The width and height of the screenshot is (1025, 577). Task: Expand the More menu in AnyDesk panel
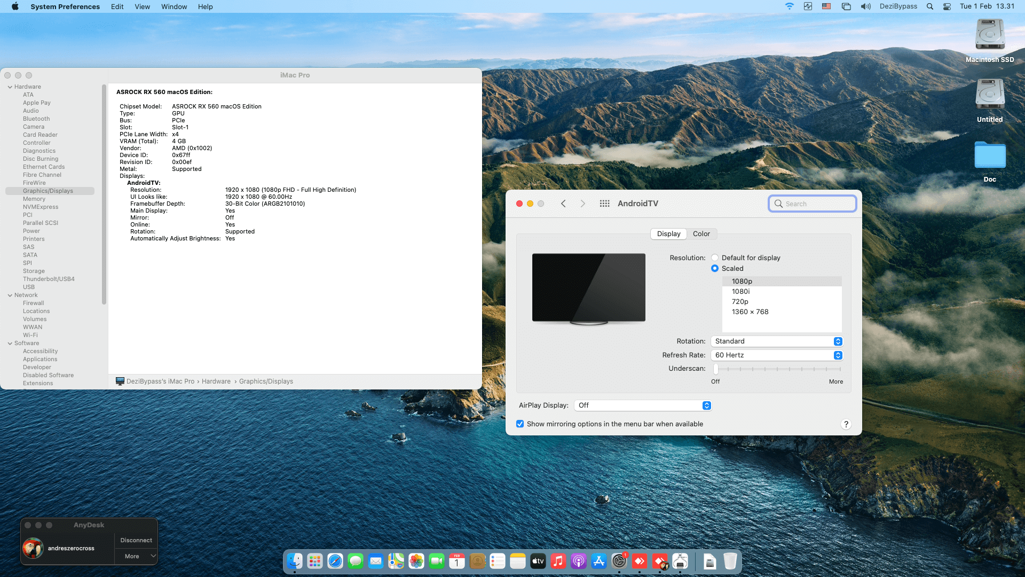pyautogui.click(x=136, y=556)
